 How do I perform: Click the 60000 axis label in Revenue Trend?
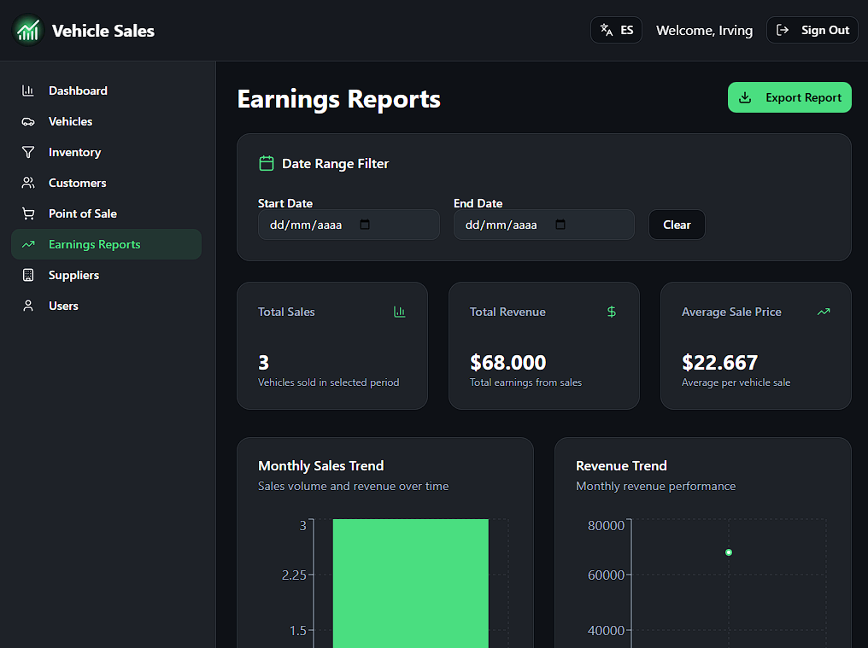(x=606, y=575)
